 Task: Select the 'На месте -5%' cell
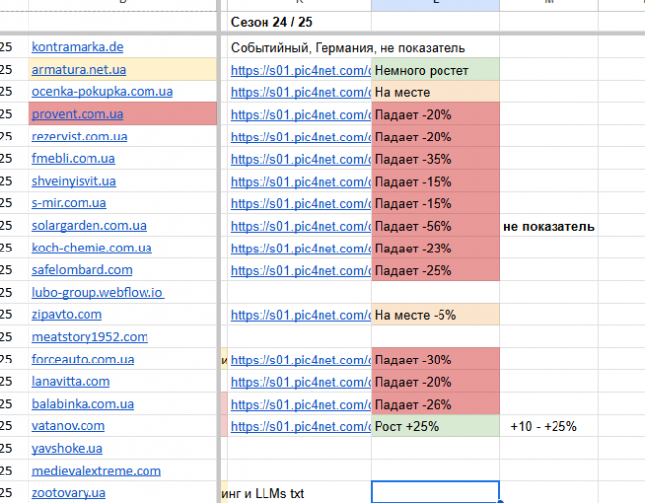pyautogui.click(x=436, y=314)
